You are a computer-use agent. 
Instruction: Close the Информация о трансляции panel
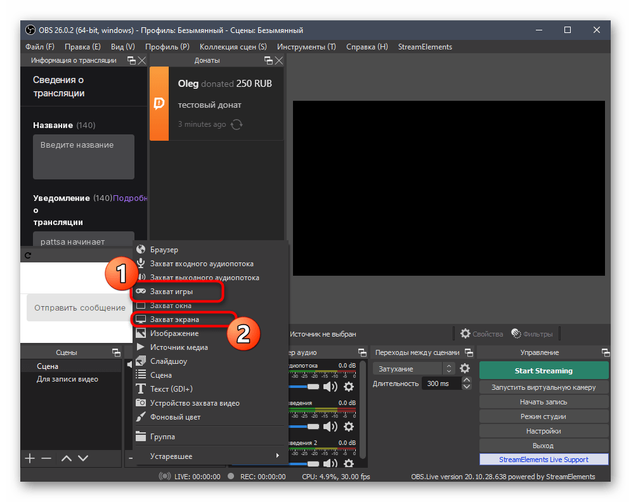(142, 60)
